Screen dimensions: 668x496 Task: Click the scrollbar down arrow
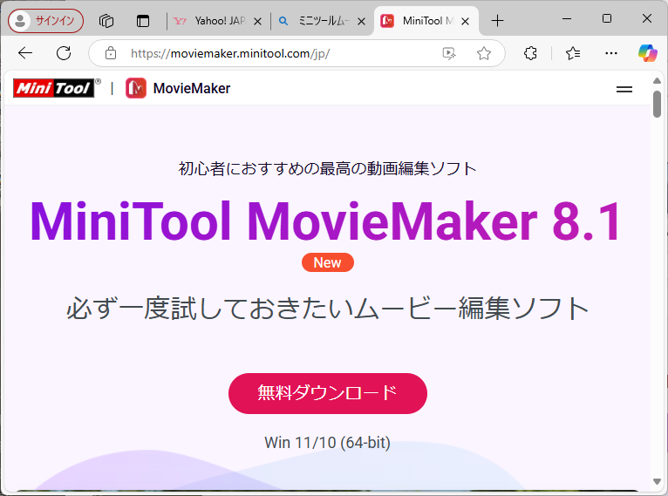[x=657, y=481]
